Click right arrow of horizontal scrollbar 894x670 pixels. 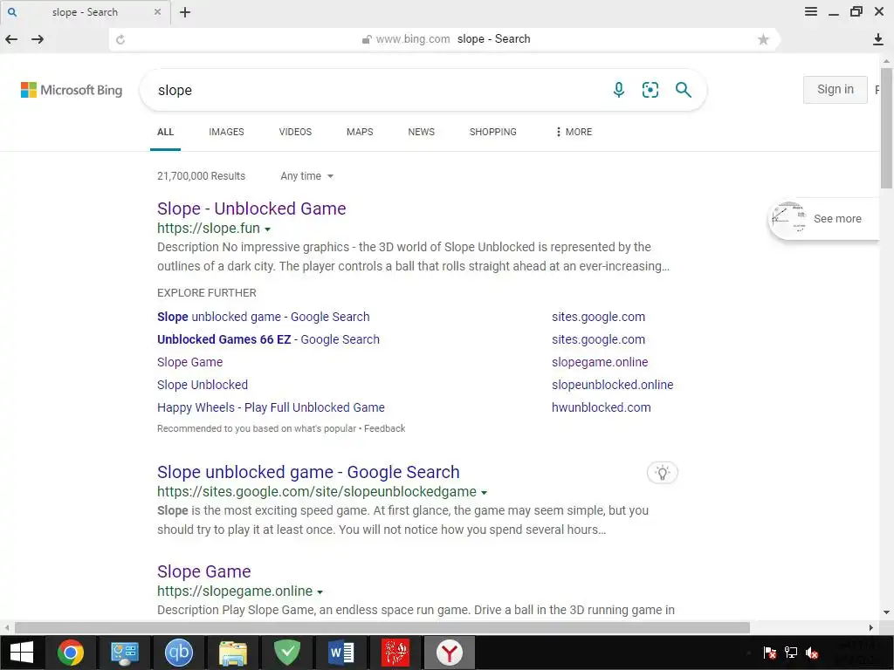point(871,627)
